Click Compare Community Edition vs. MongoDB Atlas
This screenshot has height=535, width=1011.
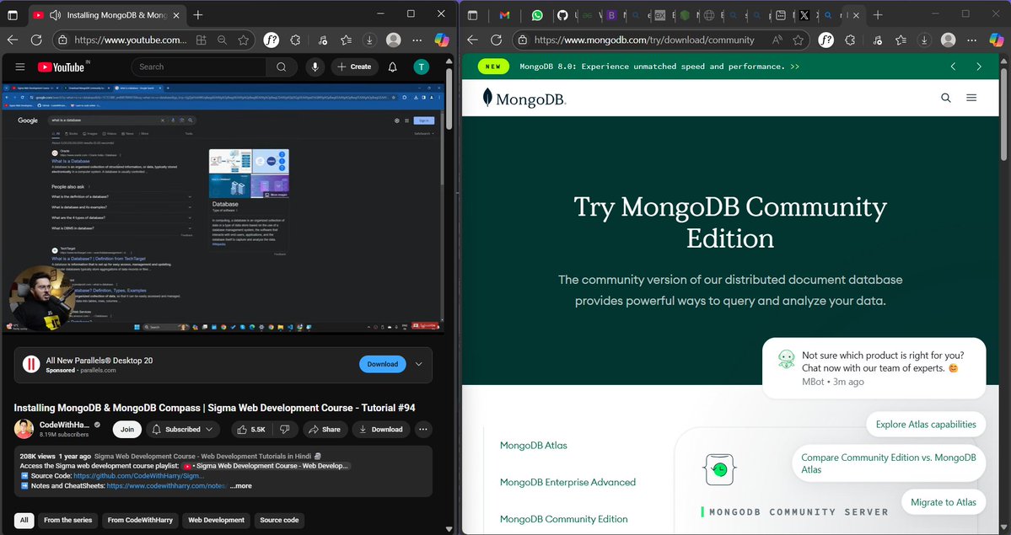[889, 463]
